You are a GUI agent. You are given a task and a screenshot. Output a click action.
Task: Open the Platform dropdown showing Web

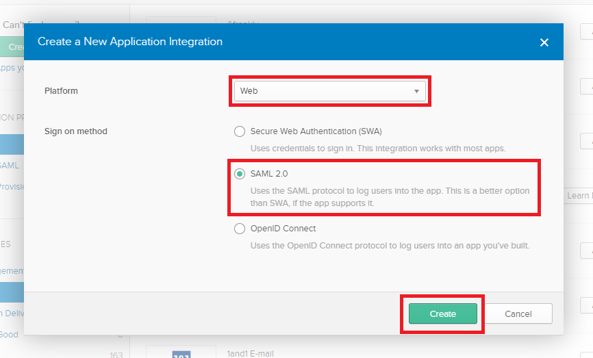pos(330,91)
